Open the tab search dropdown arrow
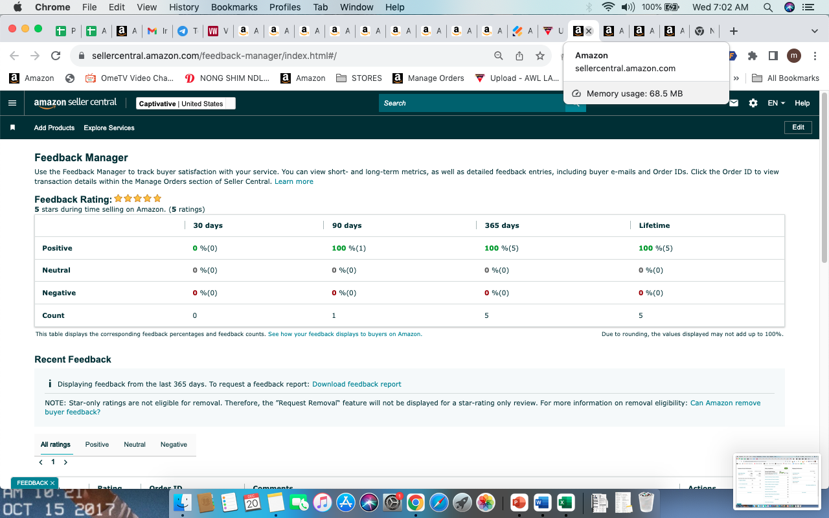The image size is (829, 518). tap(814, 31)
